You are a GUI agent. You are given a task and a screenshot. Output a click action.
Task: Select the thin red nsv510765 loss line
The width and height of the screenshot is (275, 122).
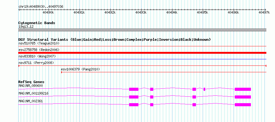142,46
